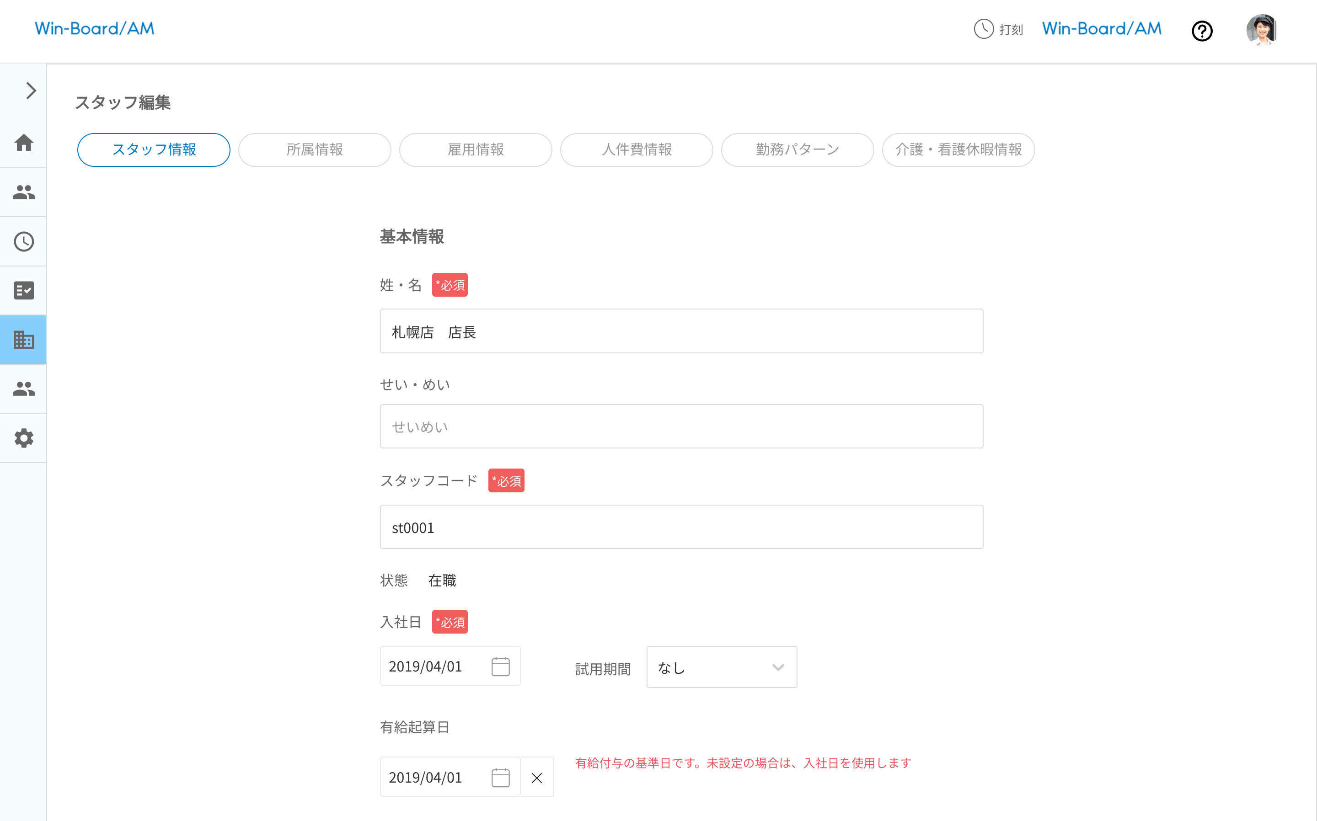The height and width of the screenshot is (821, 1317).
Task: Open the clock icon in the sidebar
Action: 23,242
